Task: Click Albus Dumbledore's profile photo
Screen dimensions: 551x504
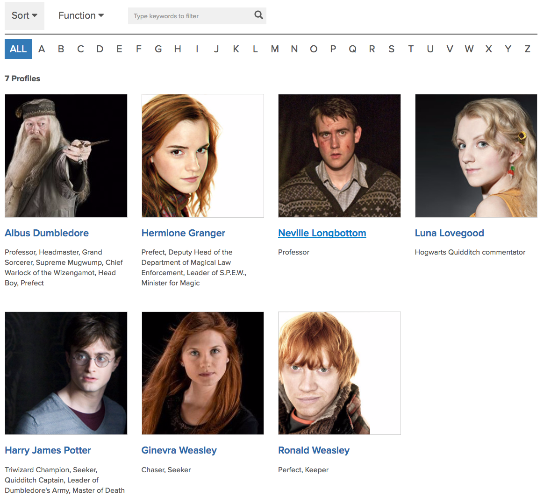Action: [66, 156]
